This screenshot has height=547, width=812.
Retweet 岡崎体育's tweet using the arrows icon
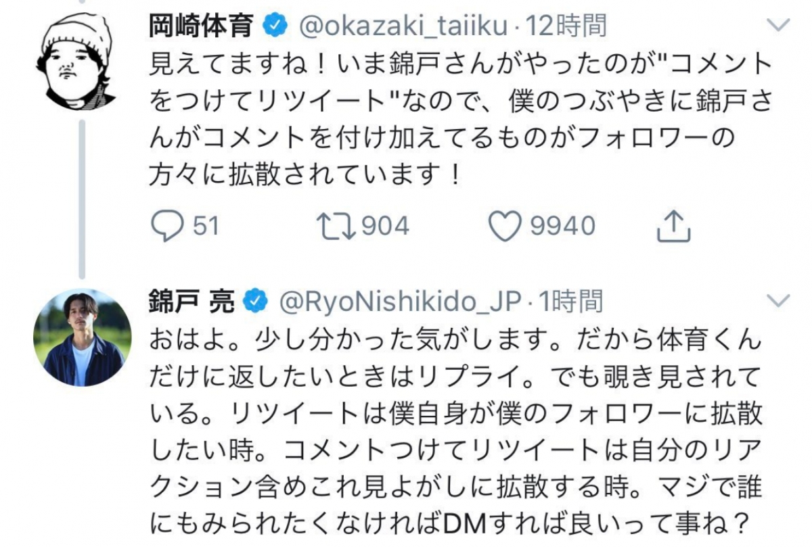click(x=336, y=226)
